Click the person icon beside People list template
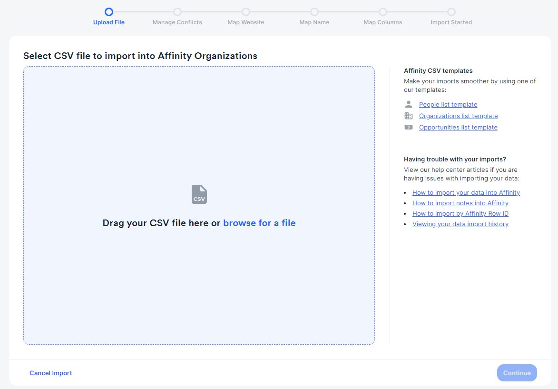558x389 pixels. point(409,104)
